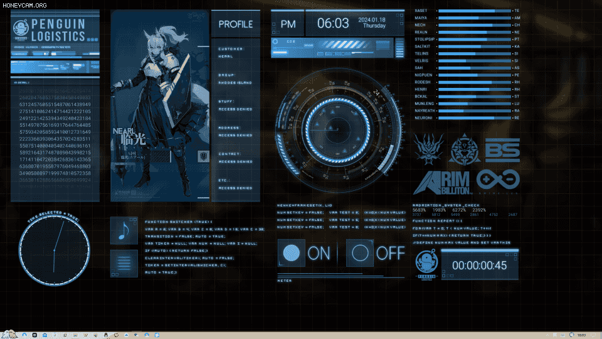602x339 pixels.
Task: Click the 06:03 digital clock display
Action: click(332, 24)
